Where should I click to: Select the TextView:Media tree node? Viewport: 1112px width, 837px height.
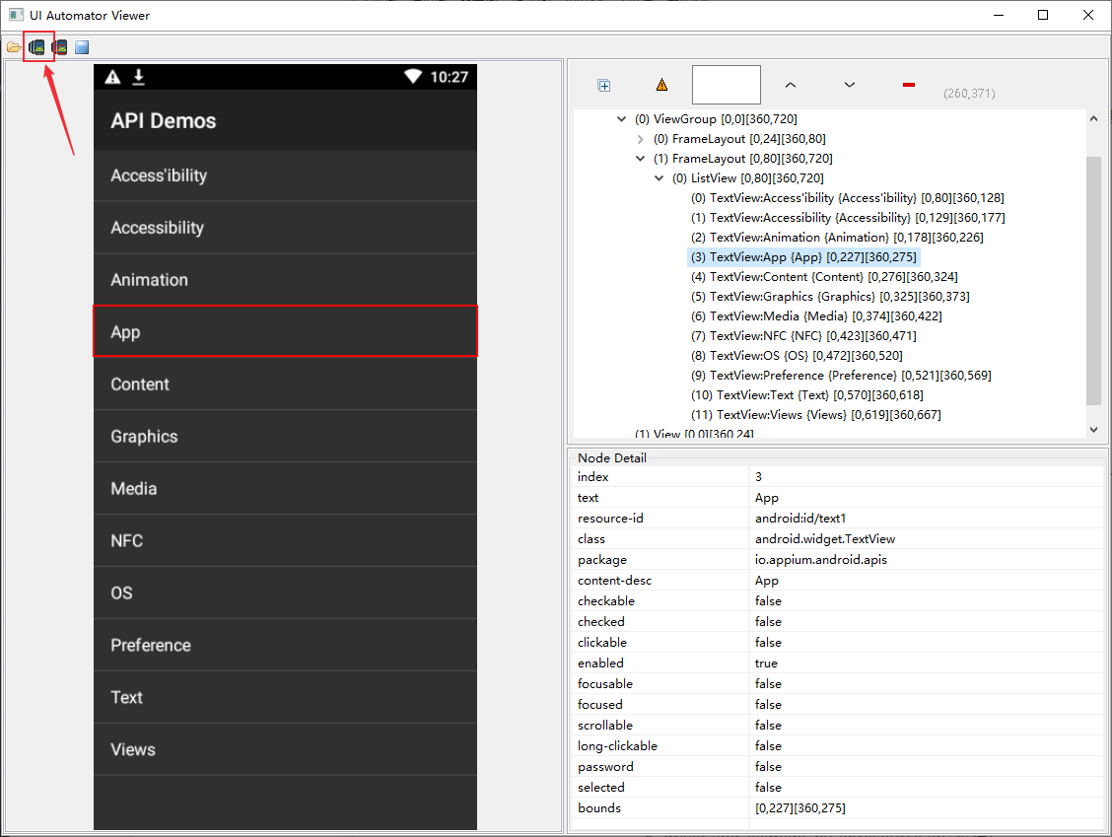(816, 316)
